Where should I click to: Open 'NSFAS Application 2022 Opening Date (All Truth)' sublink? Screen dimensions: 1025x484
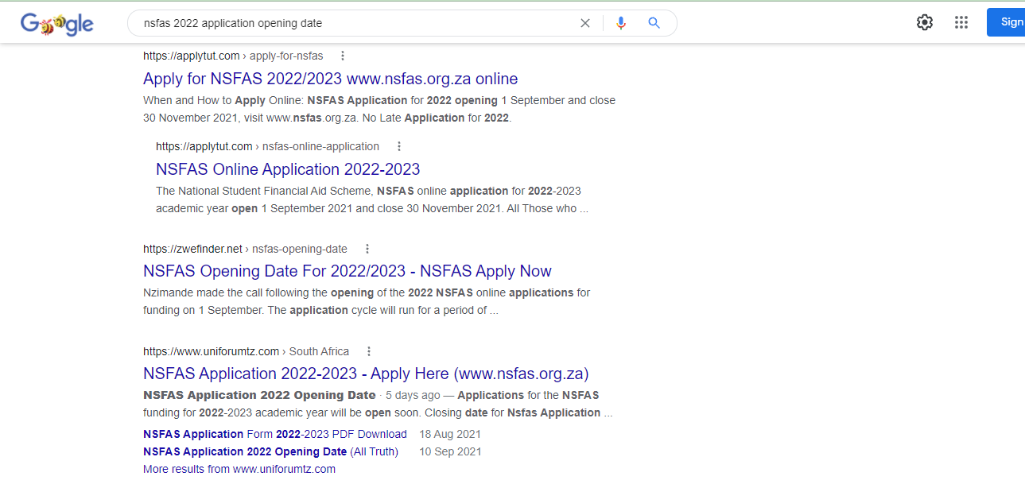[x=270, y=451]
